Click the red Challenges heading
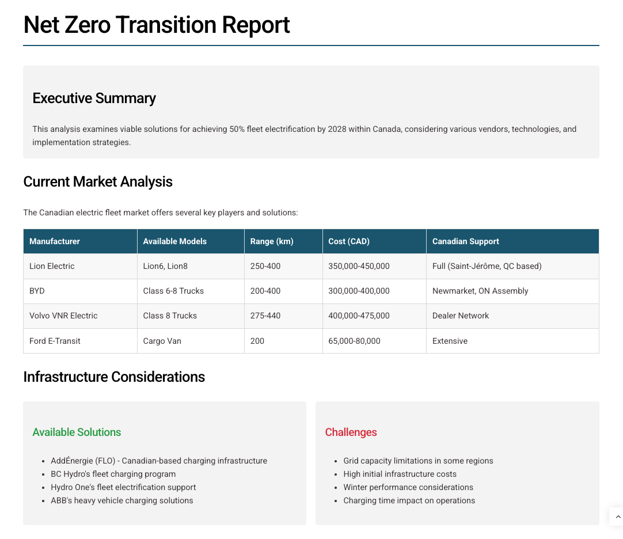This screenshot has height=539, width=623. [x=351, y=432]
